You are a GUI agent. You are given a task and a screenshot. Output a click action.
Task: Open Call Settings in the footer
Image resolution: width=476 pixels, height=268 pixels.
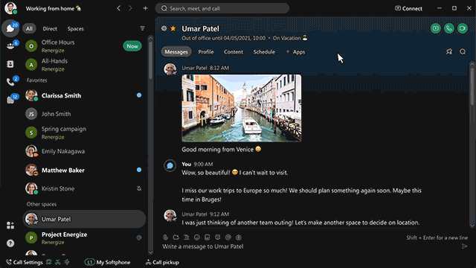(25, 262)
